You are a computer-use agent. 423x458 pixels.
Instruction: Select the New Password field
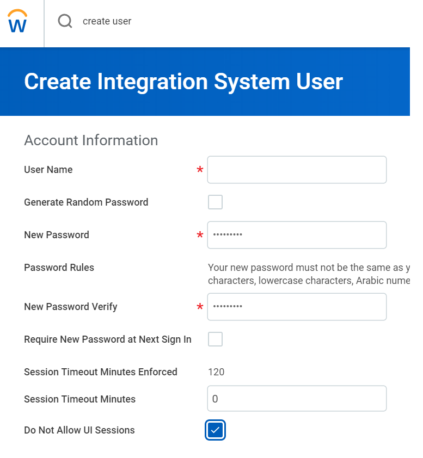(x=297, y=235)
